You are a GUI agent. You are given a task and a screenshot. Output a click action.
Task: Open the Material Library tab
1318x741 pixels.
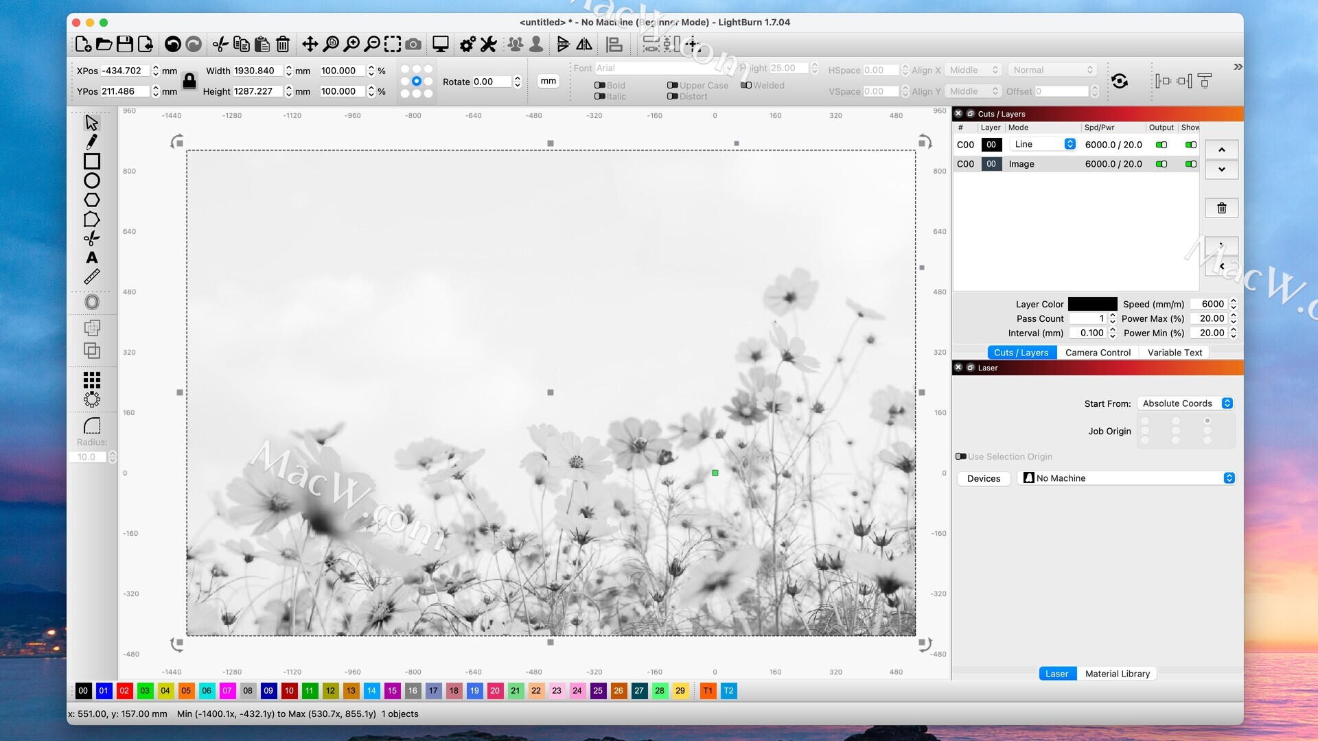click(1117, 674)
